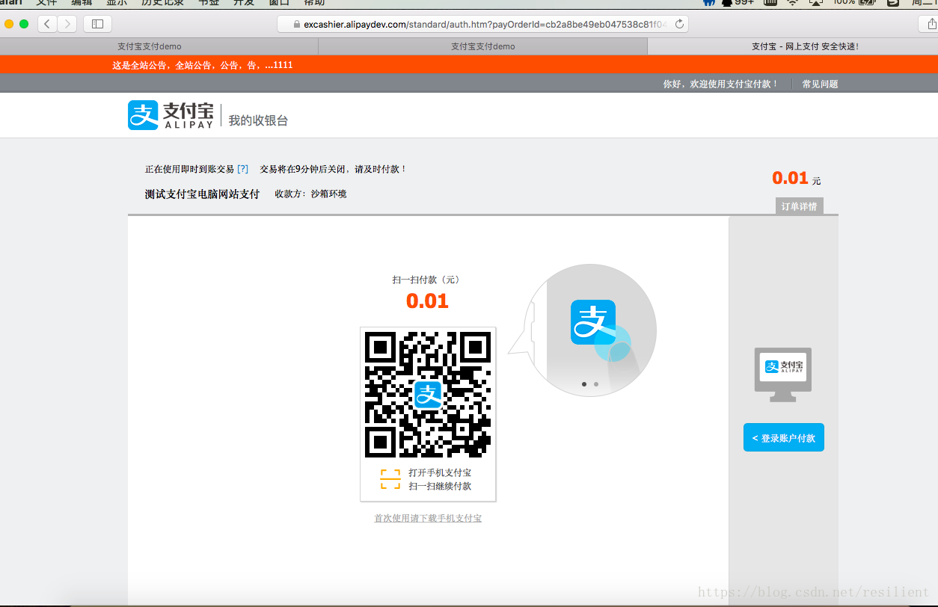The width and height of the screenshot is (938, 607).
Task: Select the first carousel dot
Action: (x=584, y=384)
